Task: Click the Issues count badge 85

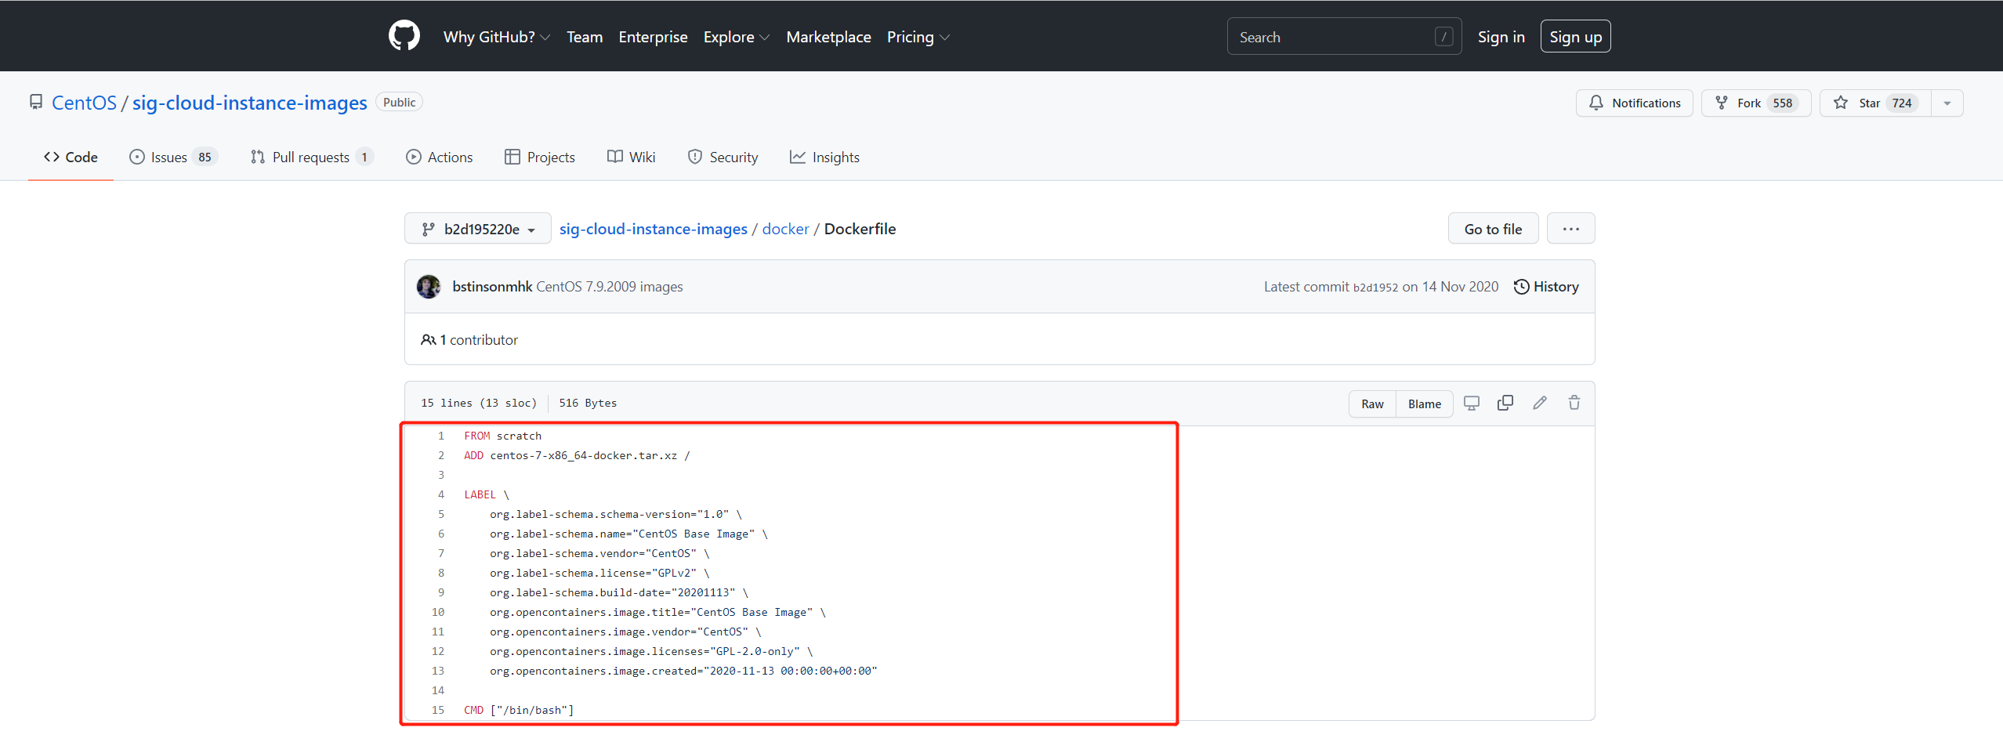Action: click(205, 157)
